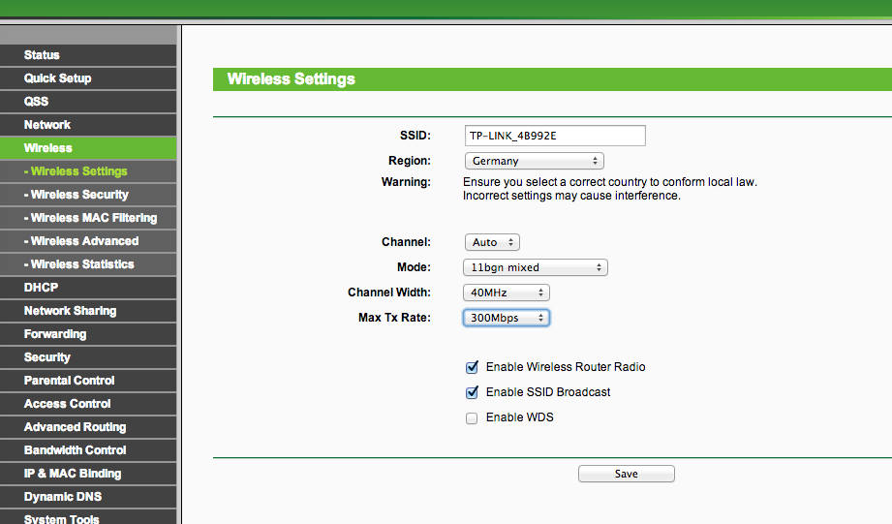Click the local law warning text
Viewport: 892px width, 524px height.
pos(610,189)
